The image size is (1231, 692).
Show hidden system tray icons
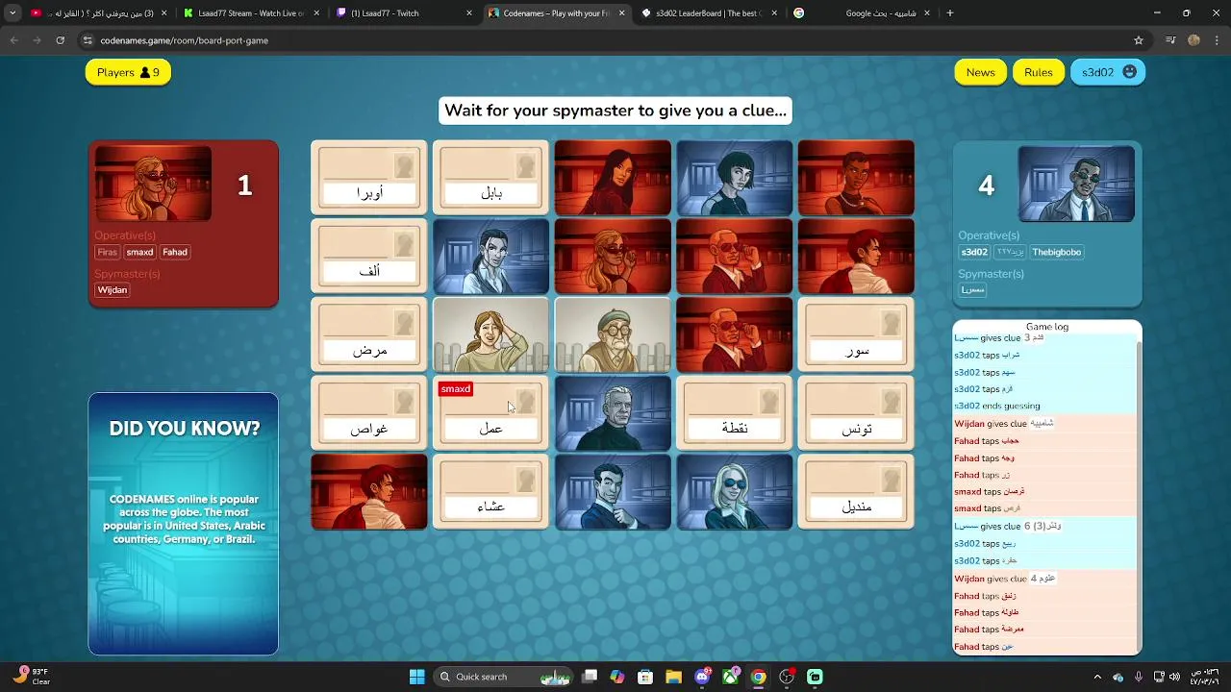pos(1097,677)
